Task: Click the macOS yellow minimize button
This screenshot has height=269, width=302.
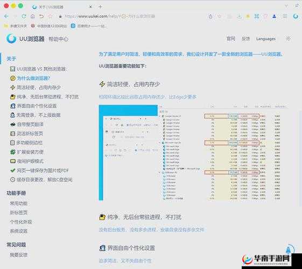Action: pyautogui.click(x=13, y=6)
